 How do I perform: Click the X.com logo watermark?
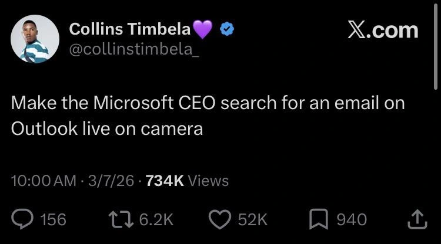383,30
